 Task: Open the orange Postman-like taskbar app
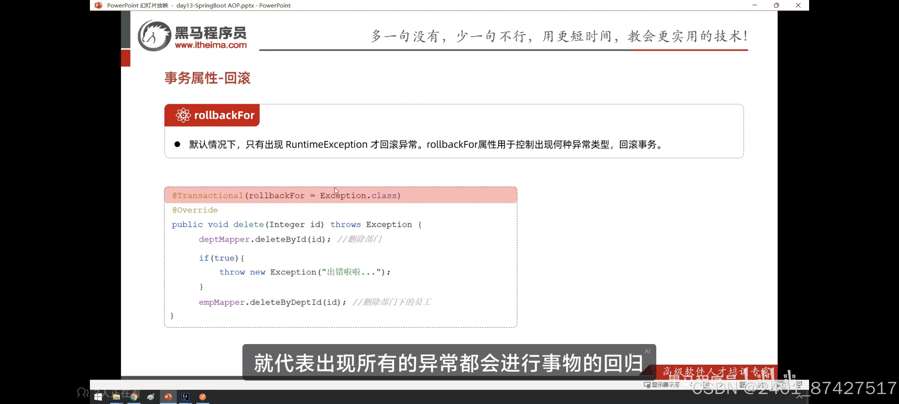pyautogui.click(x=202, y=397)
